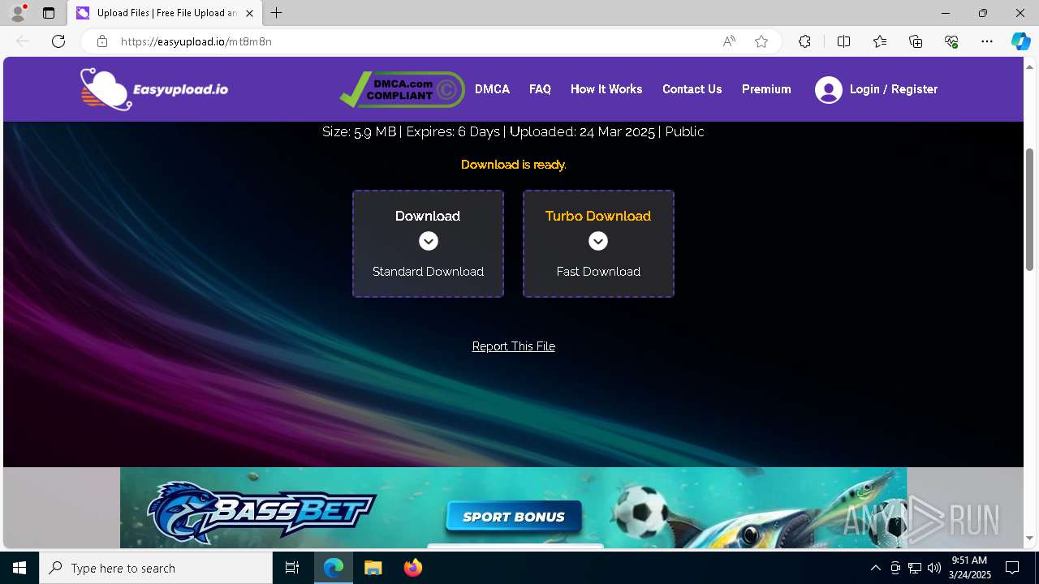Open browser profile icon

(18, 13)
